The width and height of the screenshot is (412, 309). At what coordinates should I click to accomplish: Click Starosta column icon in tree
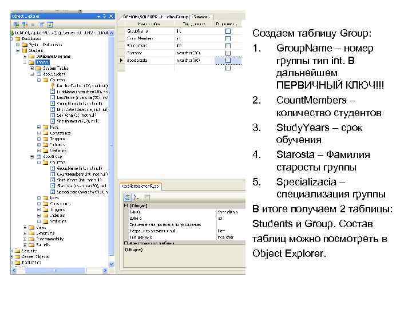click(53, 186)
